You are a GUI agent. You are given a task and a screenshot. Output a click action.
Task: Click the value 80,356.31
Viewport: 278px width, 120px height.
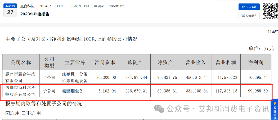click(167, 91)
